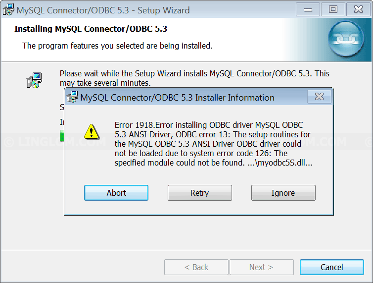Close the Installer Information dialog
Screen dimensions: 373x283
click(x=319, y=97)
